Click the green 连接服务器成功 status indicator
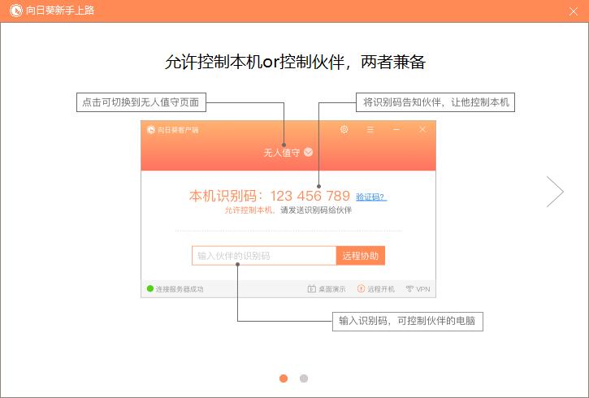This screenshot has width=589, height=398. (x=150, y=288)
